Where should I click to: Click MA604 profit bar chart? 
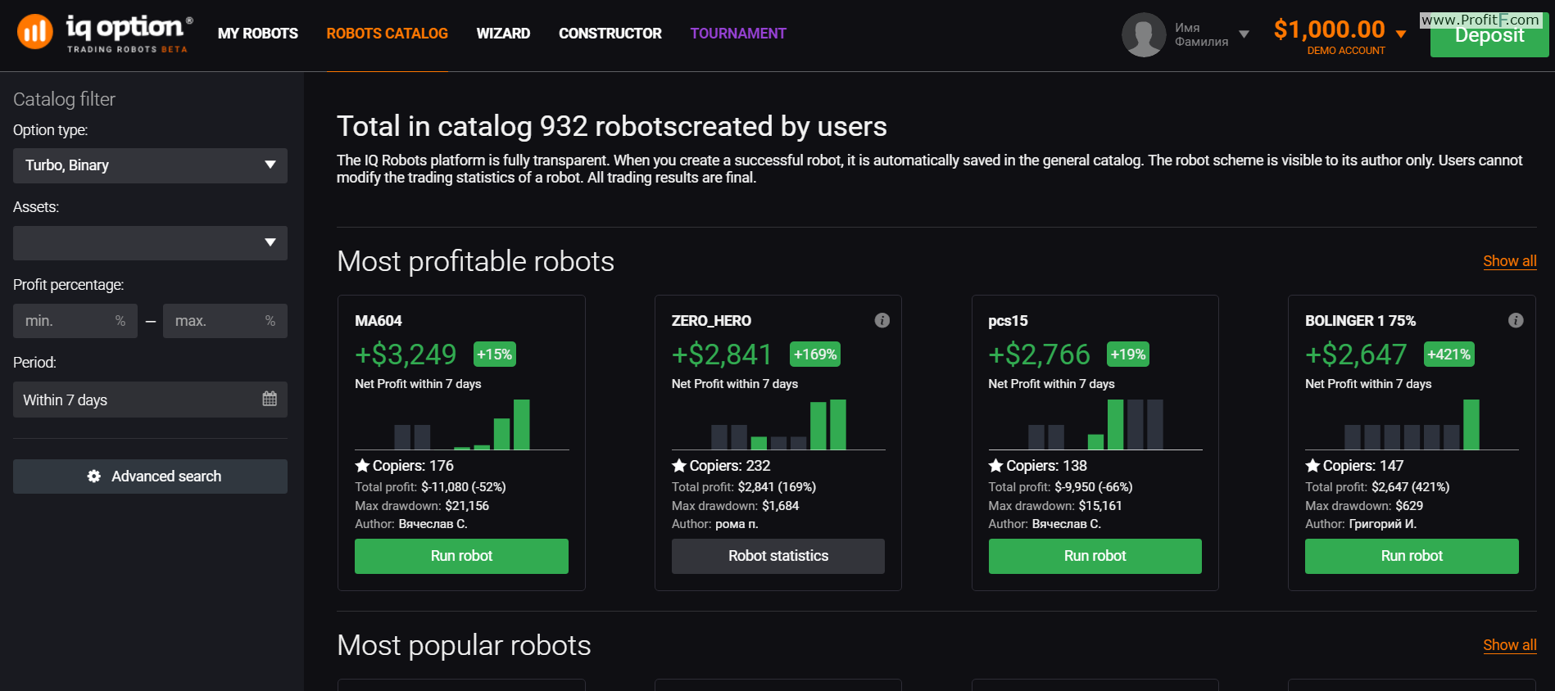pyautogui.click(x=461, y=424)
